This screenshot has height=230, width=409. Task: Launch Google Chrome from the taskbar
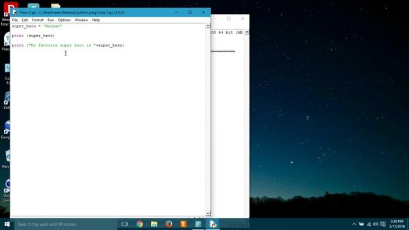[x=139, y=224]
